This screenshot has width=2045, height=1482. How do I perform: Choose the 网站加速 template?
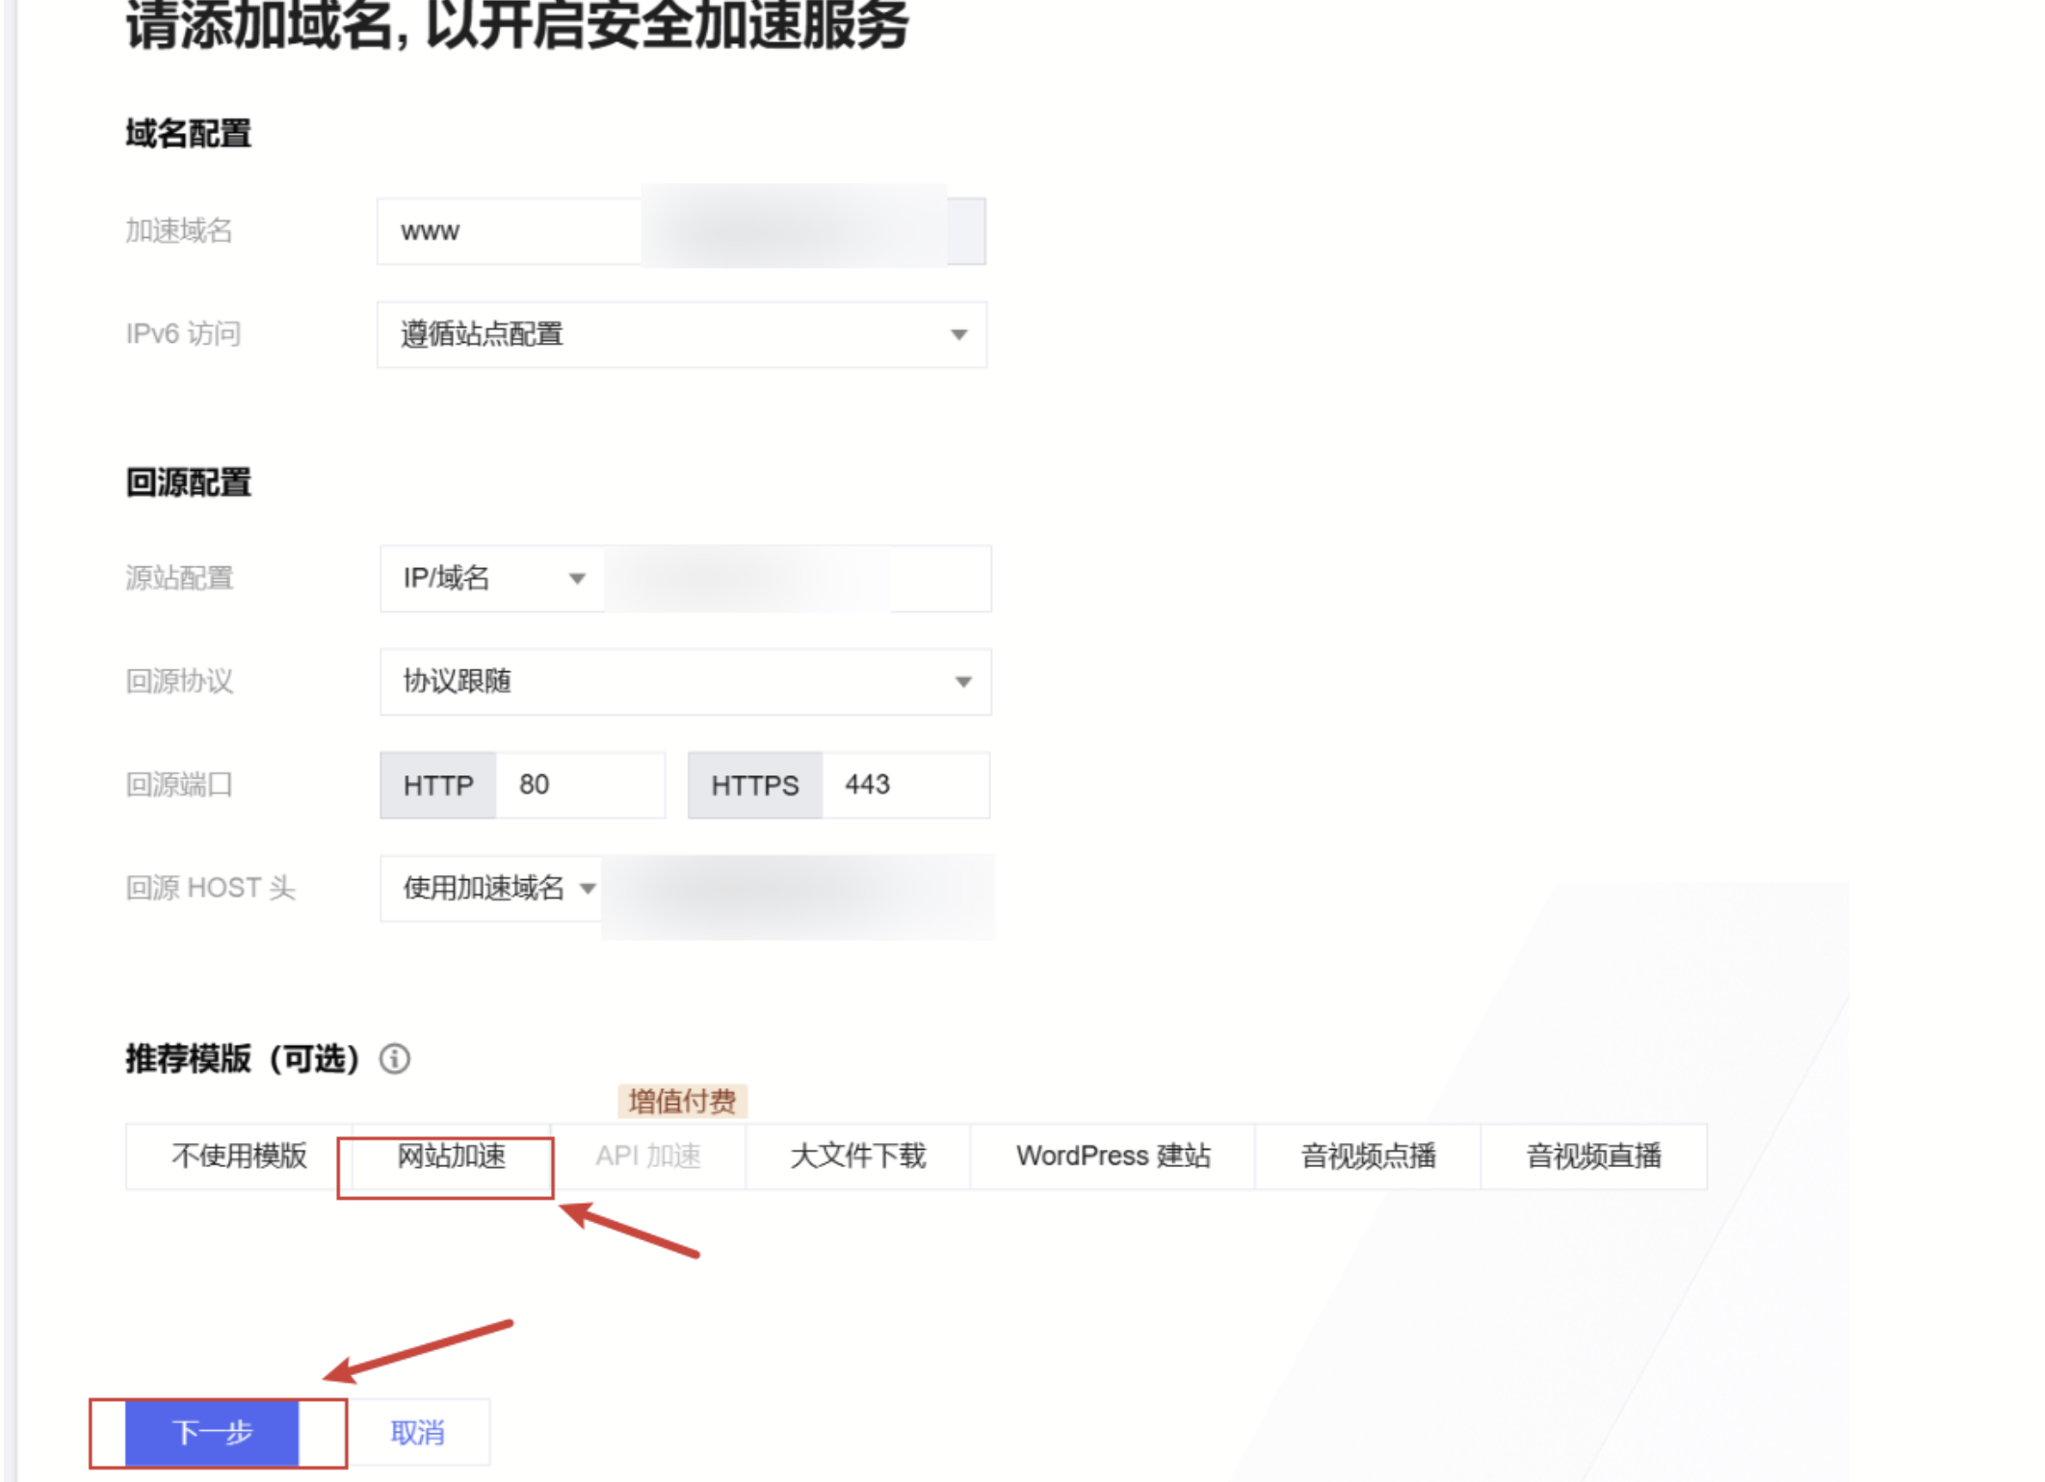(x=451, y=1156)
